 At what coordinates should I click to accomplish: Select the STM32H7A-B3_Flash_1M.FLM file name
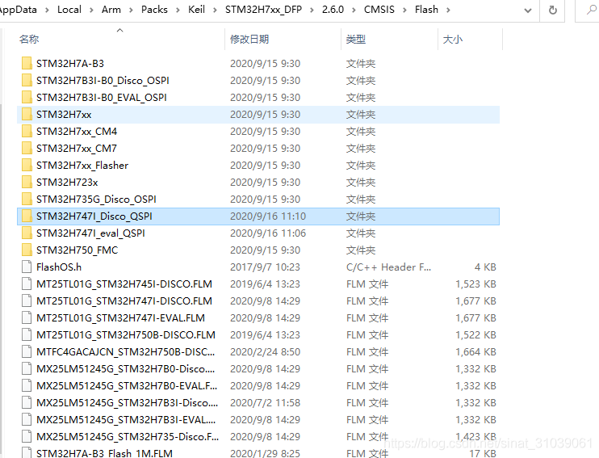[104, 453]
